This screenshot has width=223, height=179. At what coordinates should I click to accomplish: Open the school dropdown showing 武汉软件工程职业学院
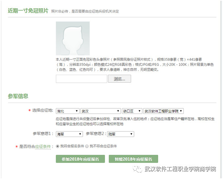click(x=163, y=111)
